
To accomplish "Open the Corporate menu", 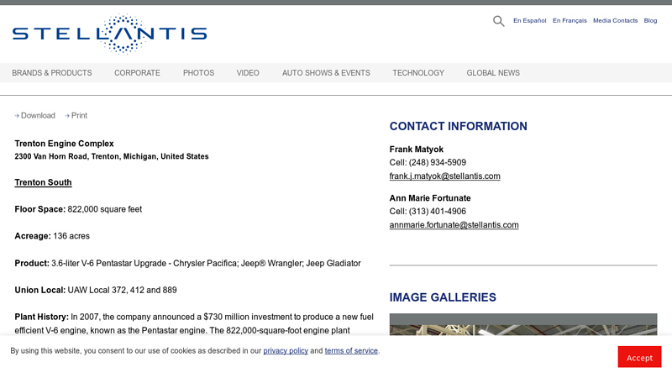I will click(137, 73).
